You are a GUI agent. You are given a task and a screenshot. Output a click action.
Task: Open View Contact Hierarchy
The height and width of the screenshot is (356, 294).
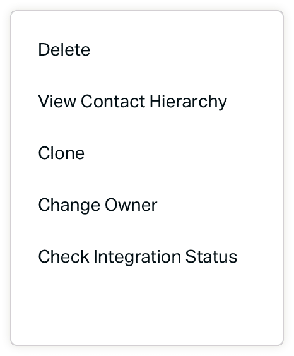pos(147,101)
